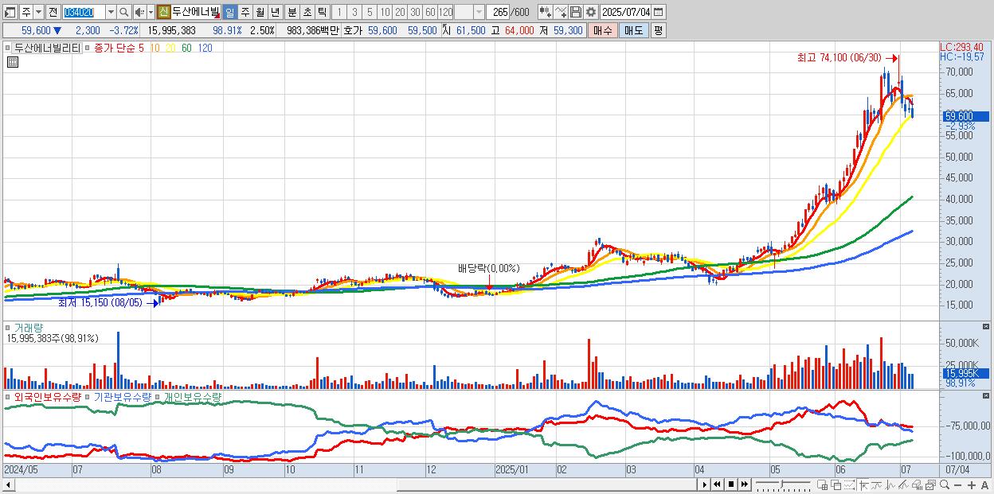Click the grid table icon below stock name
This screenshot has width=994, height=494.
(12, 61)
